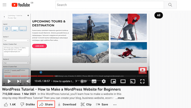Share the video

[x=46, y=104]
